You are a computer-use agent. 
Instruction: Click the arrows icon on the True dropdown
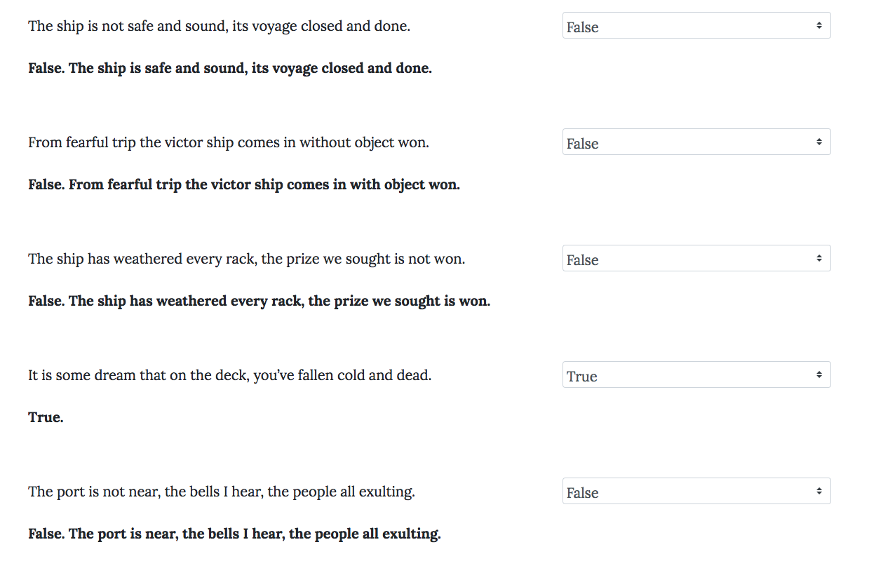819,375
